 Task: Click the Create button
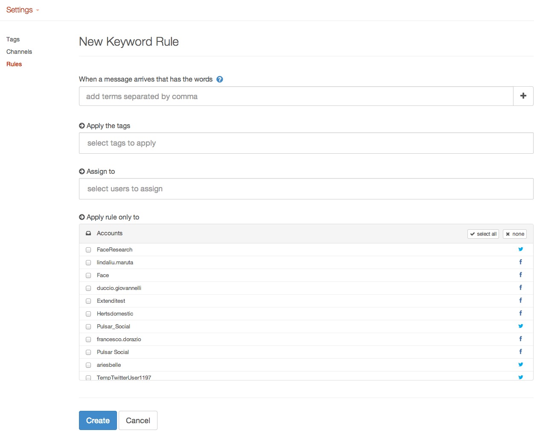coord(98,421)
